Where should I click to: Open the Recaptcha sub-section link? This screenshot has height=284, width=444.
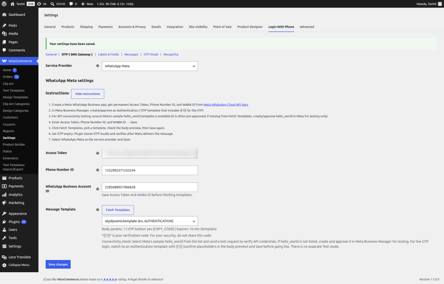[171, 54]
